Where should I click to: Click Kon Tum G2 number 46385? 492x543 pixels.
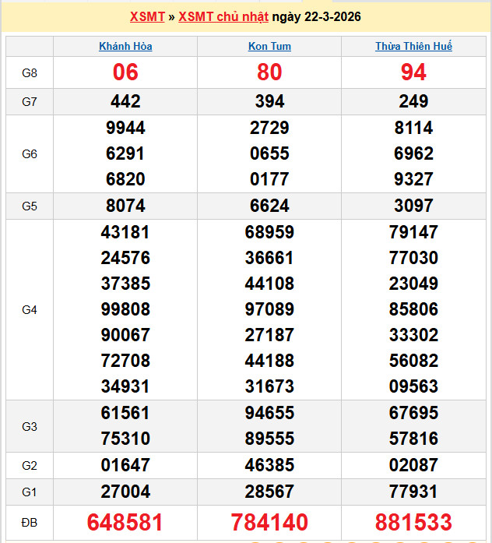269,466
